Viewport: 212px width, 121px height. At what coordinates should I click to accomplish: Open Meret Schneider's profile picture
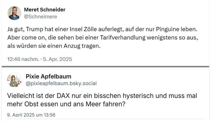[14, 13]
